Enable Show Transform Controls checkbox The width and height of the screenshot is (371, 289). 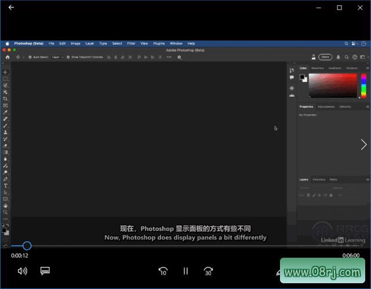(x=68, y=57)
